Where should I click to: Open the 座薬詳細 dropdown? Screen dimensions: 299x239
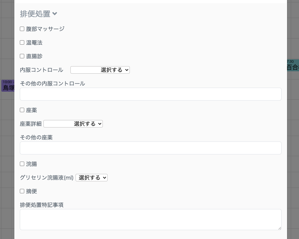73,124
